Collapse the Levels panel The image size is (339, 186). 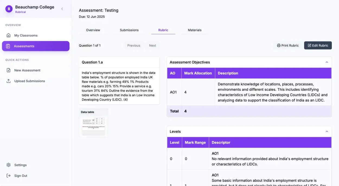327,131
